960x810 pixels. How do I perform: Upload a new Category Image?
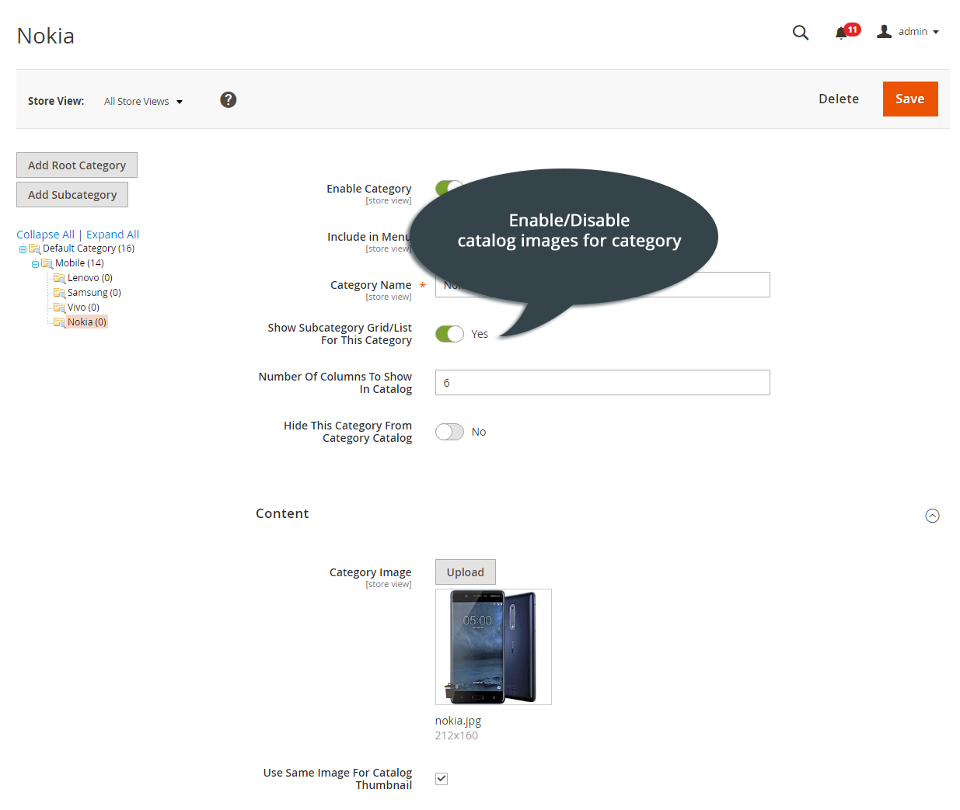(x=465, y=572)
